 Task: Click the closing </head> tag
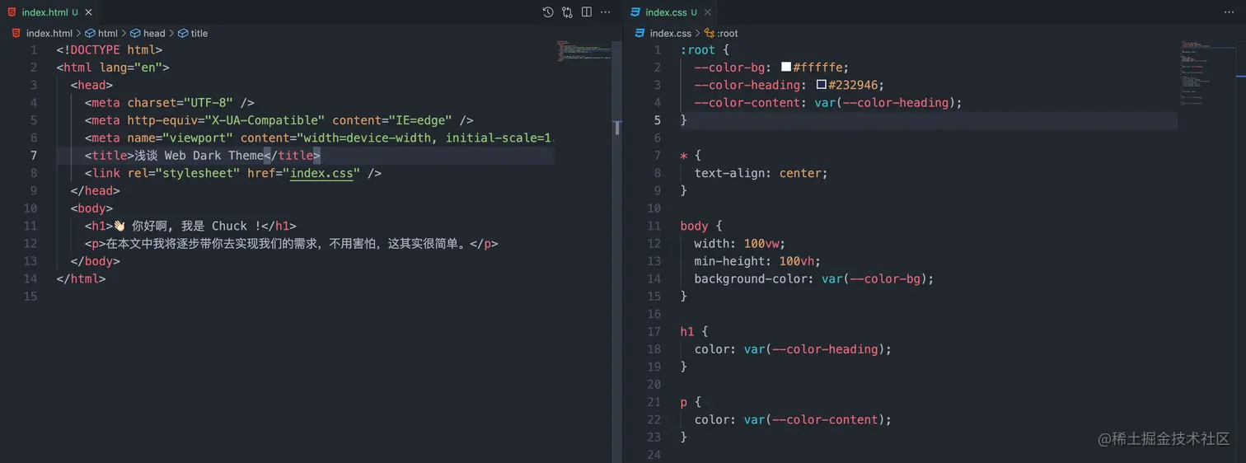96,191
